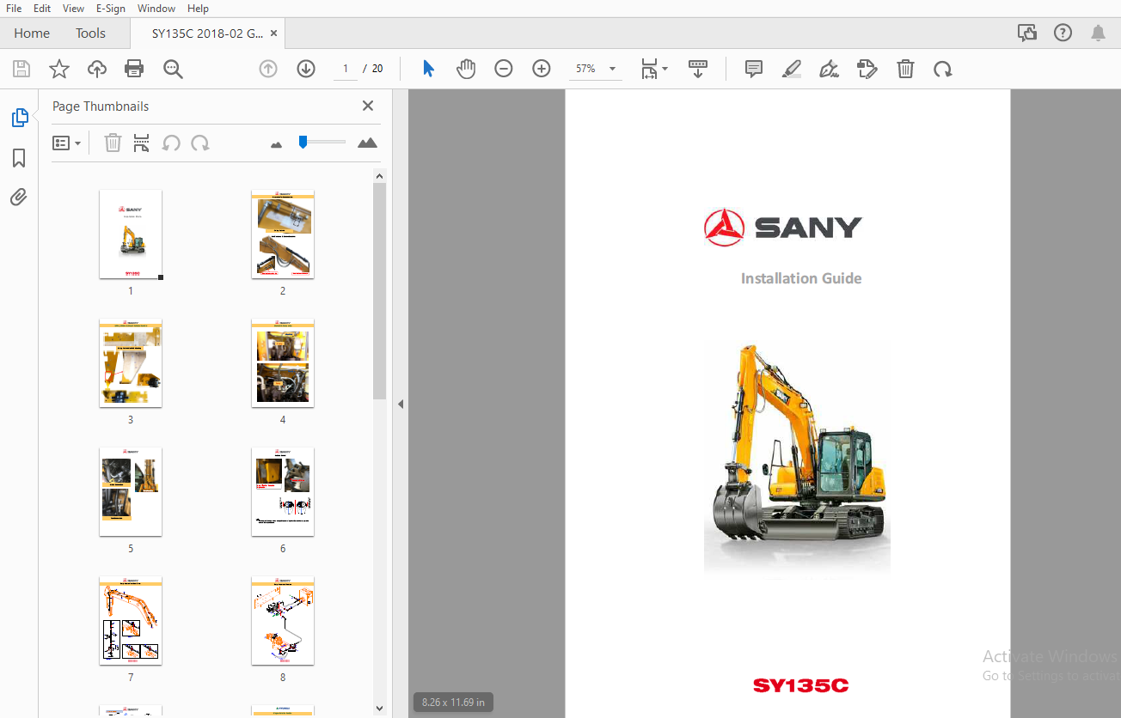
Task: Open the Page Thumbnails sidebar icon
Action: [x=19, y=118]
